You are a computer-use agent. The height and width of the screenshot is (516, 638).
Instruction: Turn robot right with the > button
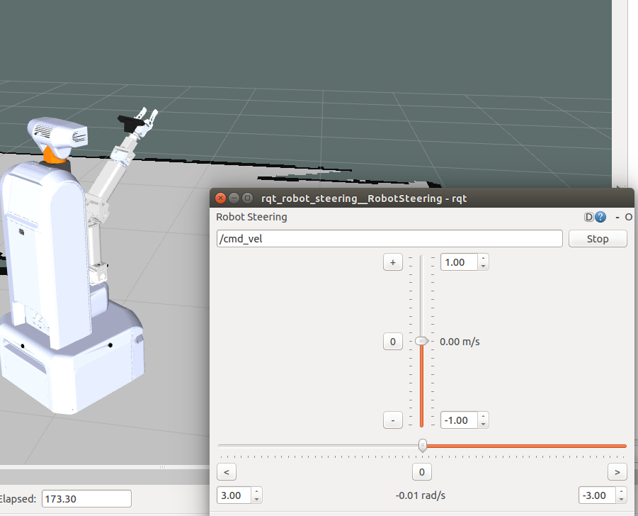[617, 472]
